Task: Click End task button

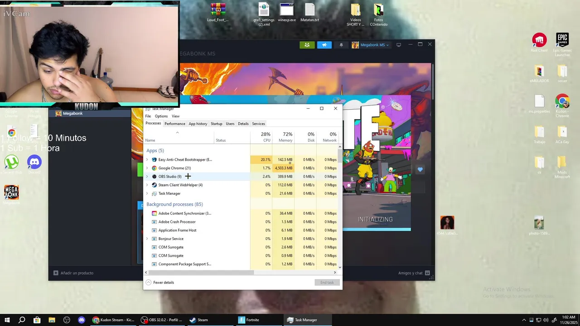Action: click(x=327, y=283)
